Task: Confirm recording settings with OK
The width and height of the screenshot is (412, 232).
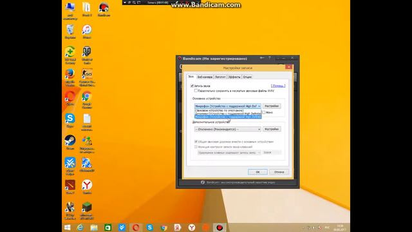Action: click(x=257, y=172)
